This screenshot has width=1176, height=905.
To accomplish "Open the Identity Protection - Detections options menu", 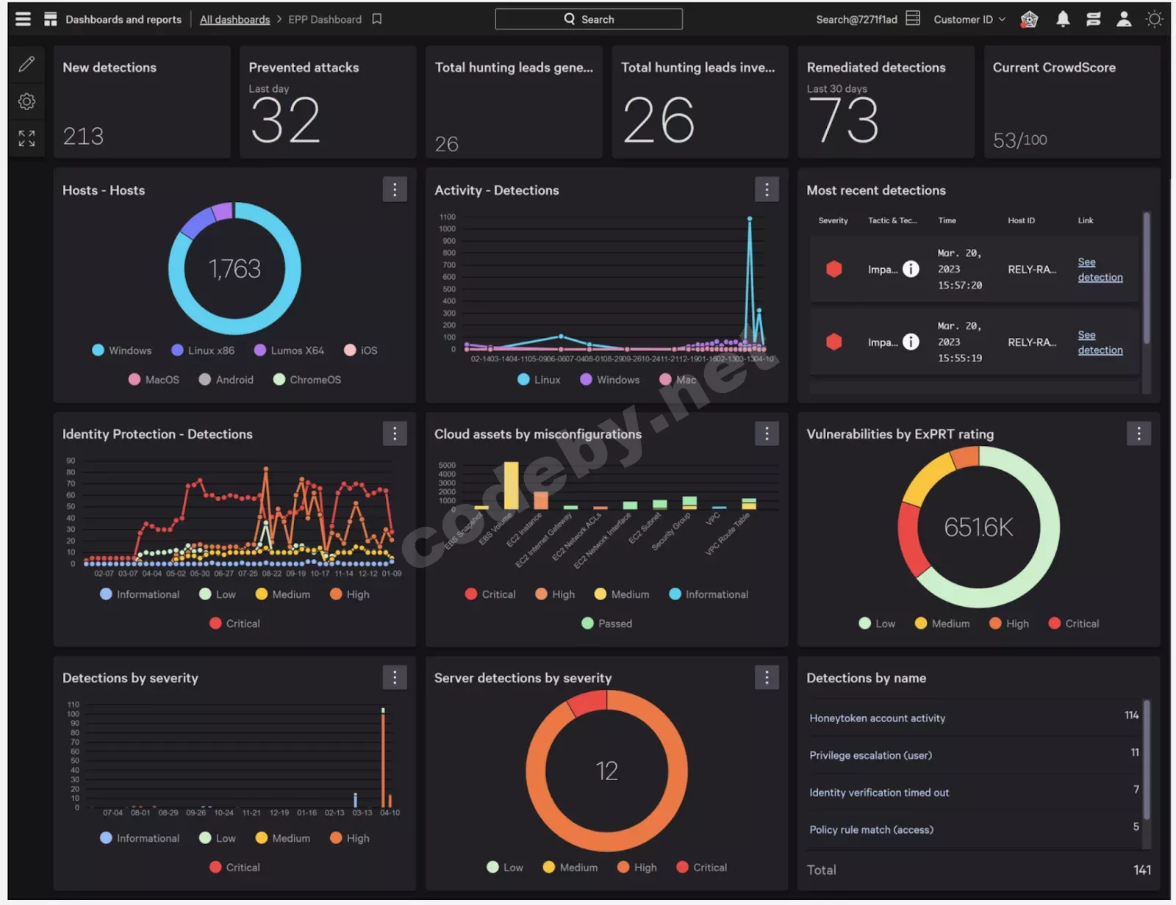I will coord(395,433).
